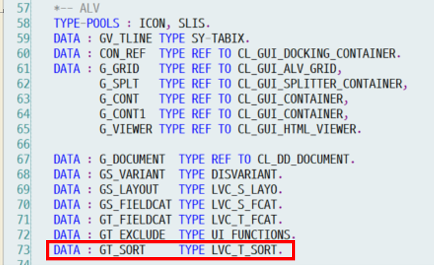
Task: Click line number 65 in the gutter
Action: tap(23, 129)
